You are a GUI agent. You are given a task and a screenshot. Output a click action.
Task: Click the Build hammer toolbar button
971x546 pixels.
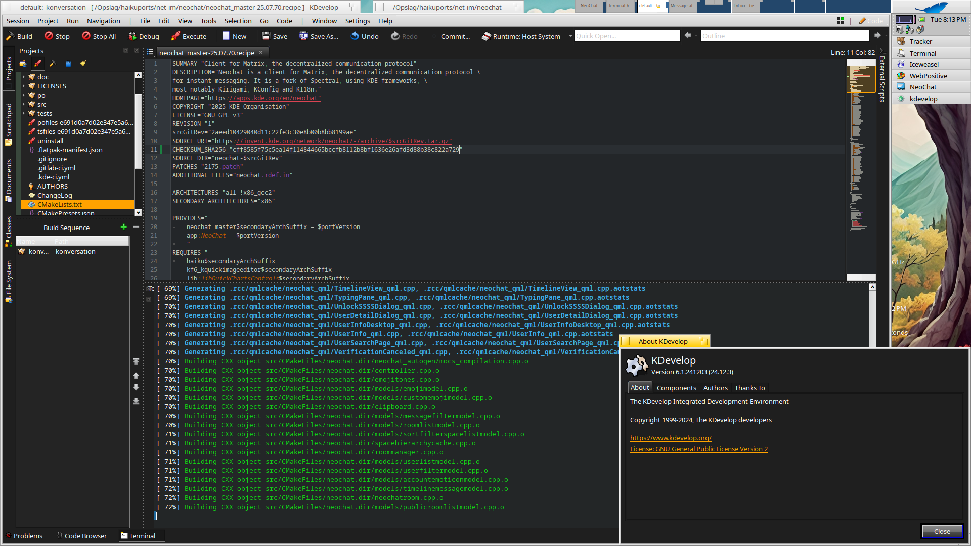(19, 36)
